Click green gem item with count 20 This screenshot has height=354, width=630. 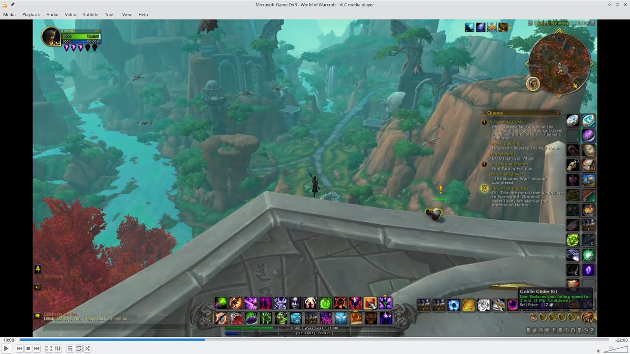[588, 255]
